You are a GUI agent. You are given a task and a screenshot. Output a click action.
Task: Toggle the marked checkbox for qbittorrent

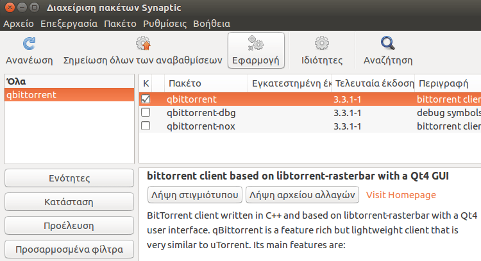coord(146,99)
